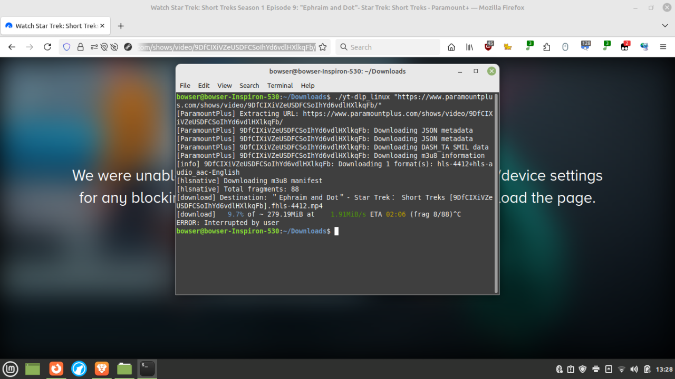675x379 pixels.
Task: Go back to the previous page
Action: pos(12,47)
